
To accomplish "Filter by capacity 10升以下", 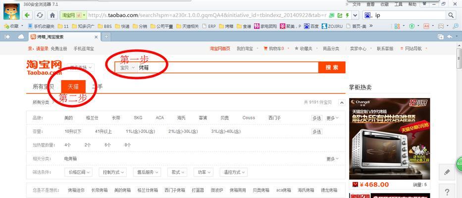I will point(73,132).
